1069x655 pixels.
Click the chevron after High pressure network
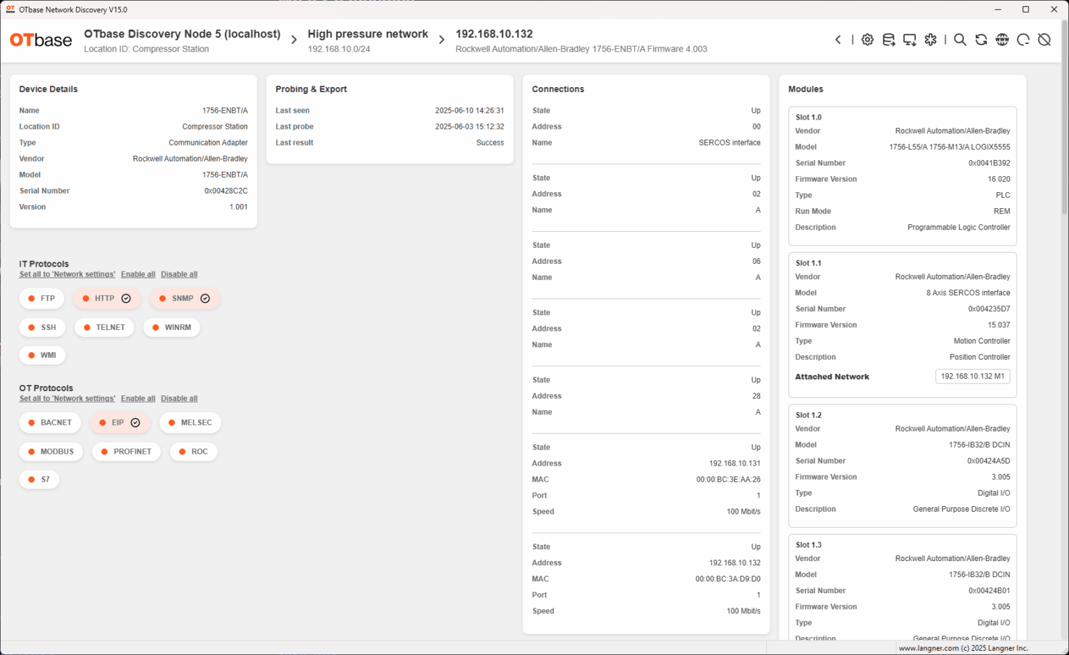441,39
